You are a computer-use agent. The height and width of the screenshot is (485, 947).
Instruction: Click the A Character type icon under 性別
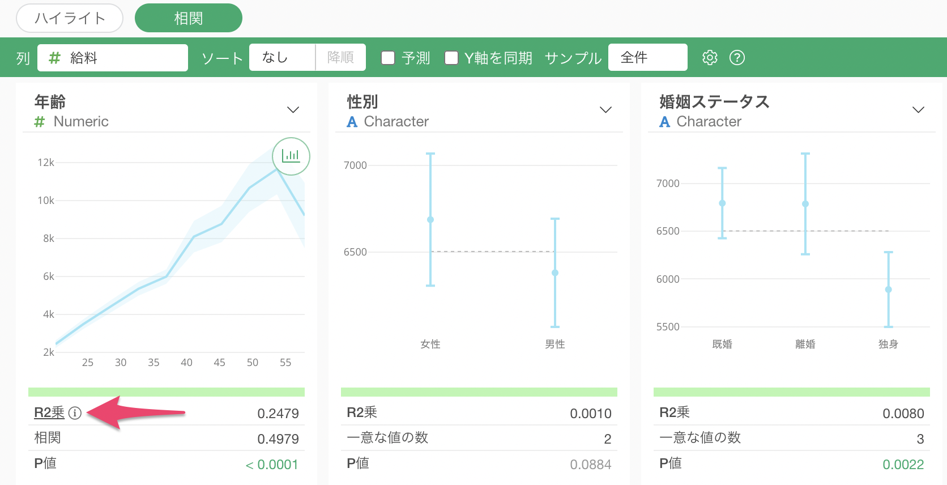tap(352, 122)
